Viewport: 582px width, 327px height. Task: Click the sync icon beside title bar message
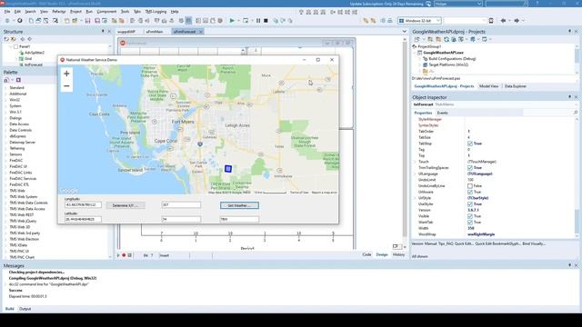pyautogui.click(x=428, y=4)
